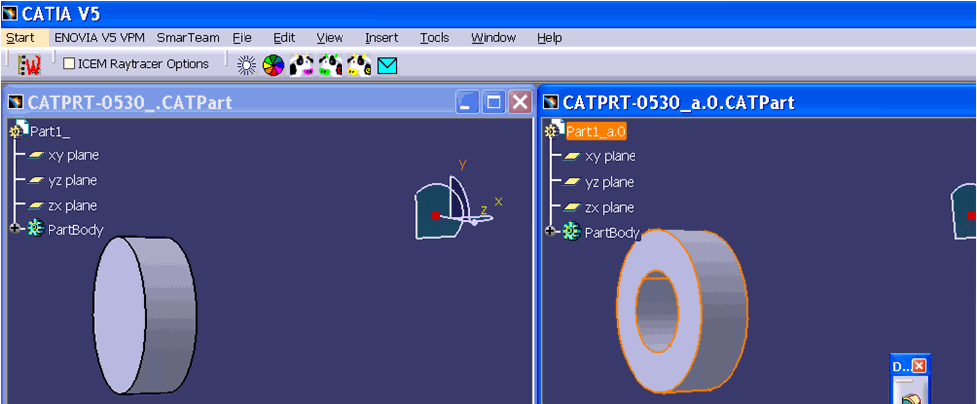977x404 pixels.
Task: Expand PartBody node in left window
Action: click(x=14, y=229)
